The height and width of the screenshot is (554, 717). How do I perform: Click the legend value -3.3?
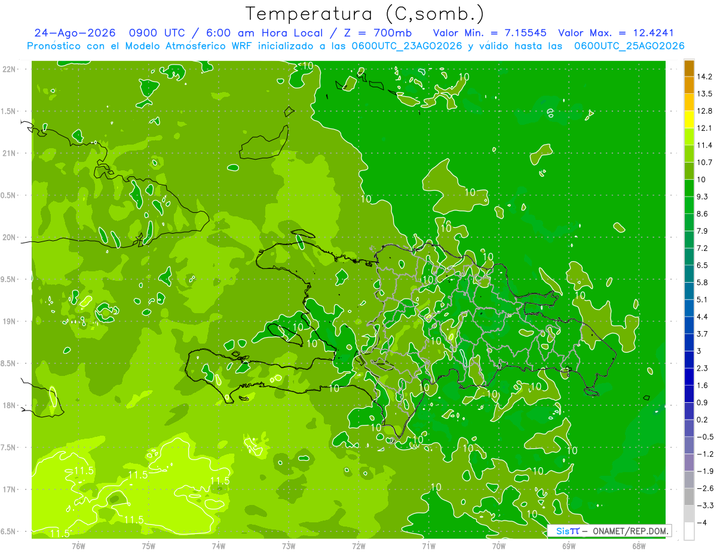704,506
